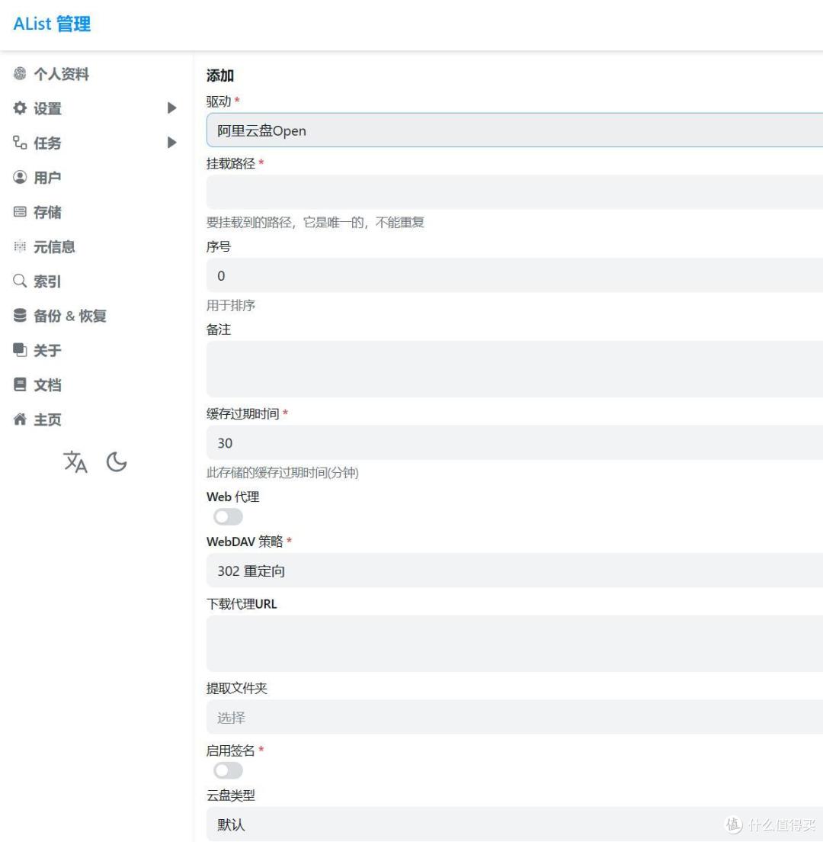Toggle the 启用签名 switch
Viewport: 823px width, 842px height.
tap(228, 770)
